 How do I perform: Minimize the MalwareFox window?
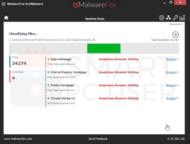coord(163,3)
